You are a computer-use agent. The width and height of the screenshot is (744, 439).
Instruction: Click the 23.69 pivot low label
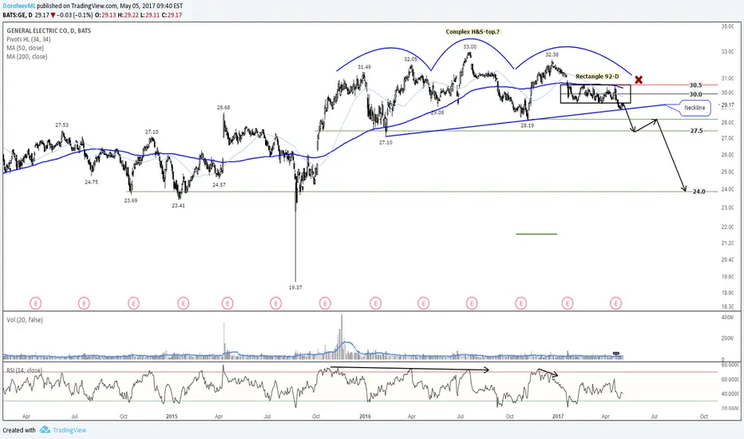[131, 201]
